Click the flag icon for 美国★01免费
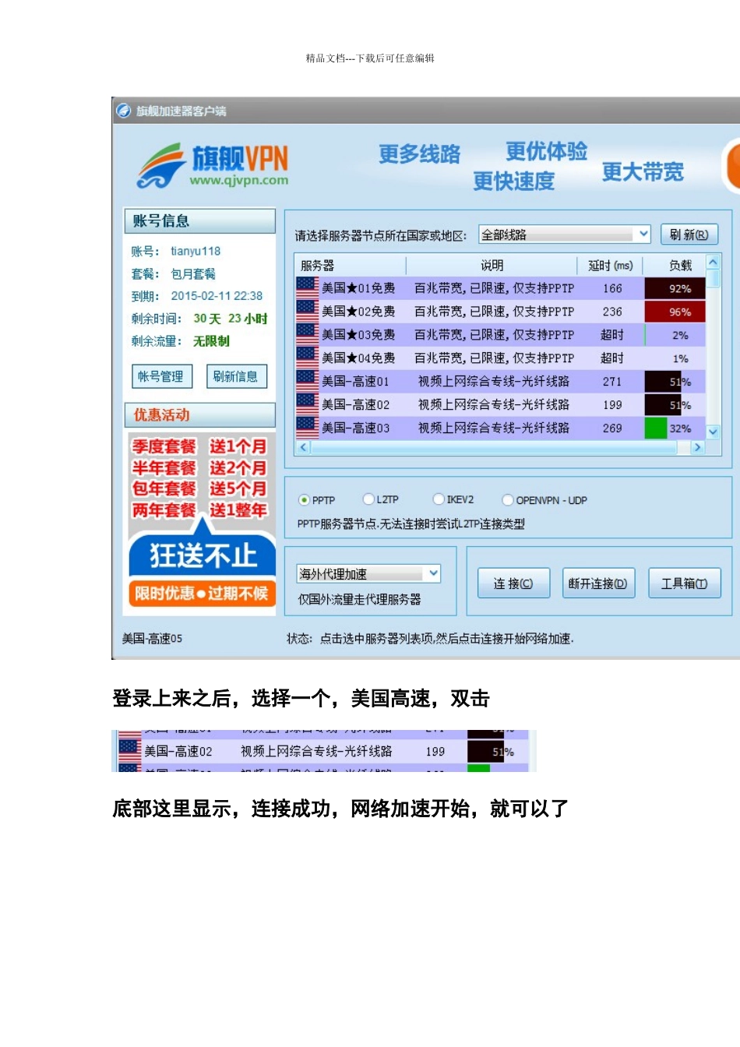 [x=307, y=287]
